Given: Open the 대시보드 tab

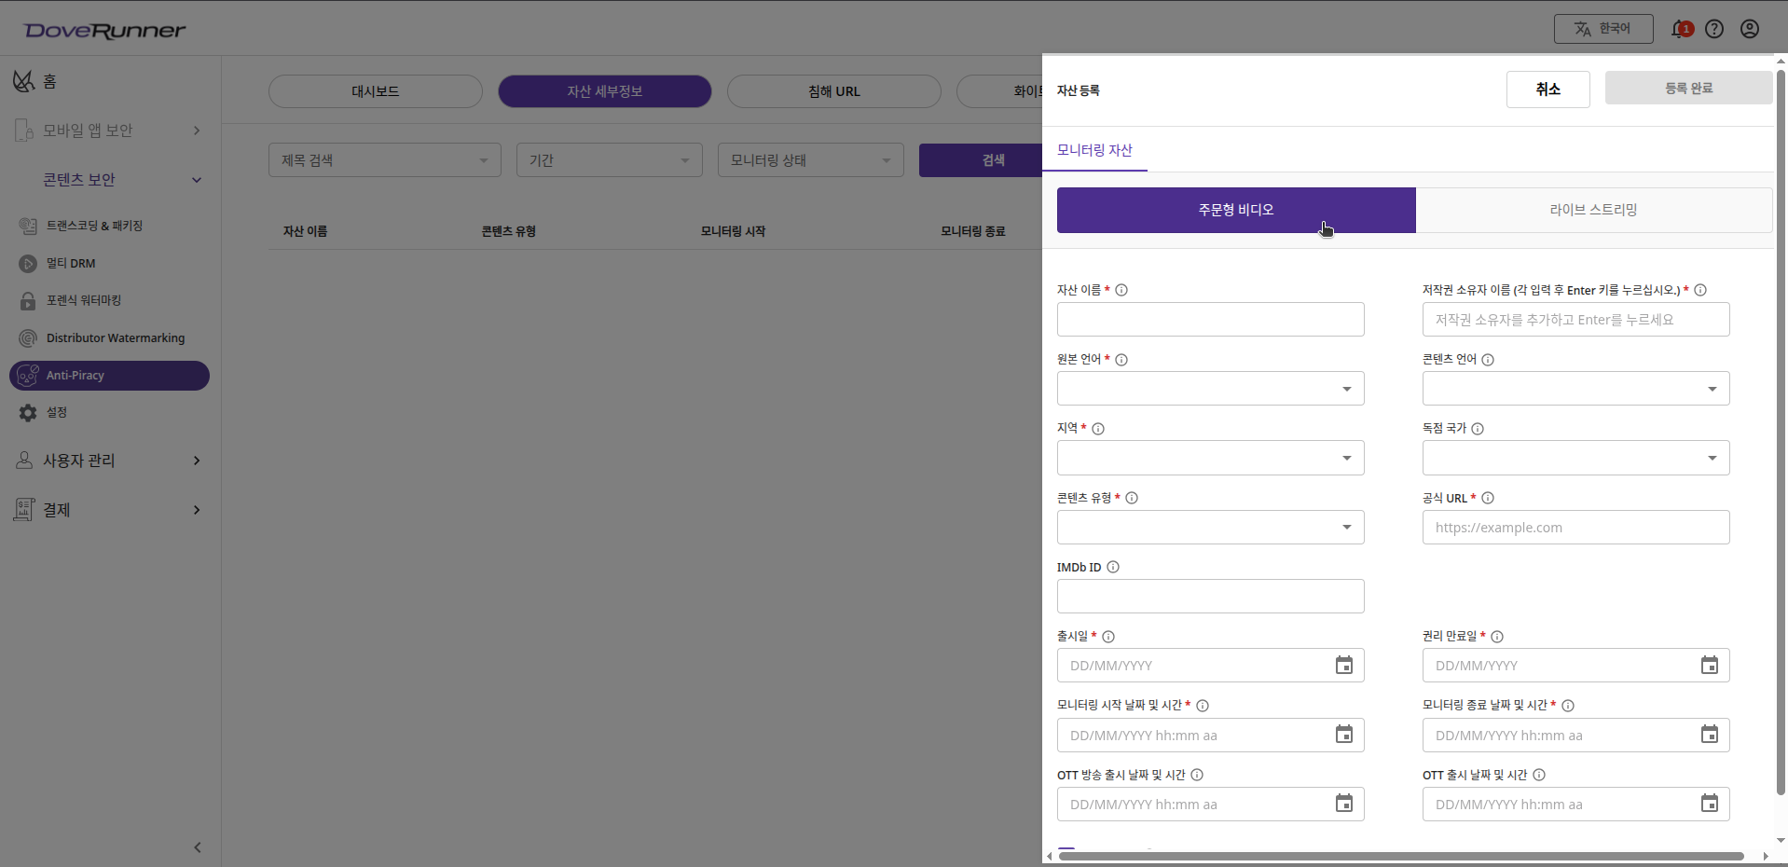Looking at the screenshot, I should (x=375, y=90).
